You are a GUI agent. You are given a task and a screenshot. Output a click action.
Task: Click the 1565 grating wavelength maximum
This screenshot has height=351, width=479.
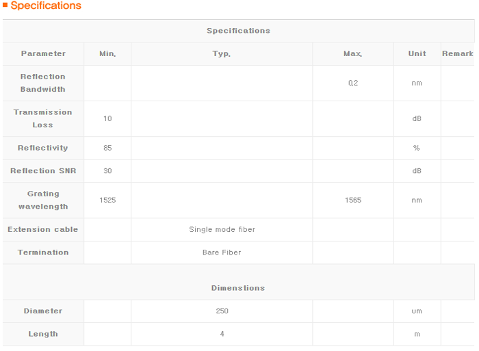click(353, 200)
